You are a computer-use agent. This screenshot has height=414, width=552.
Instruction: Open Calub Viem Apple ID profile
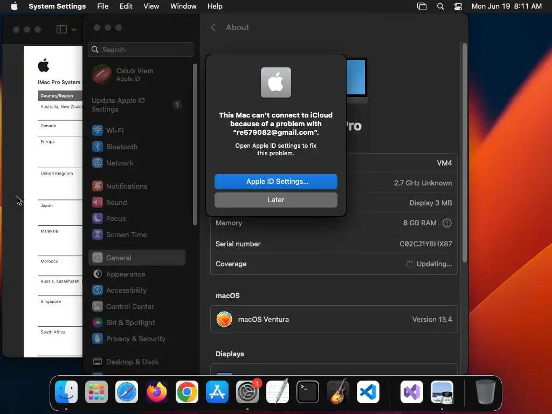pyautogui.click(x=136, y=74)
